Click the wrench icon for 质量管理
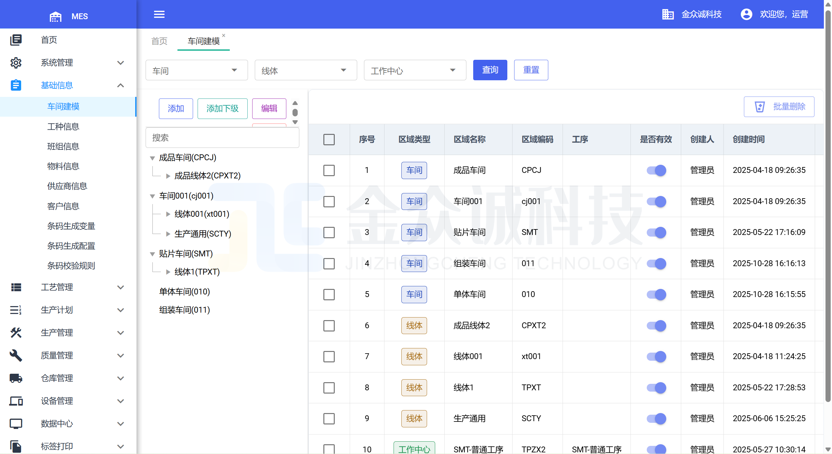Image resolution: width=832 pixels, height=454 pixels. (x=16, y=356)
